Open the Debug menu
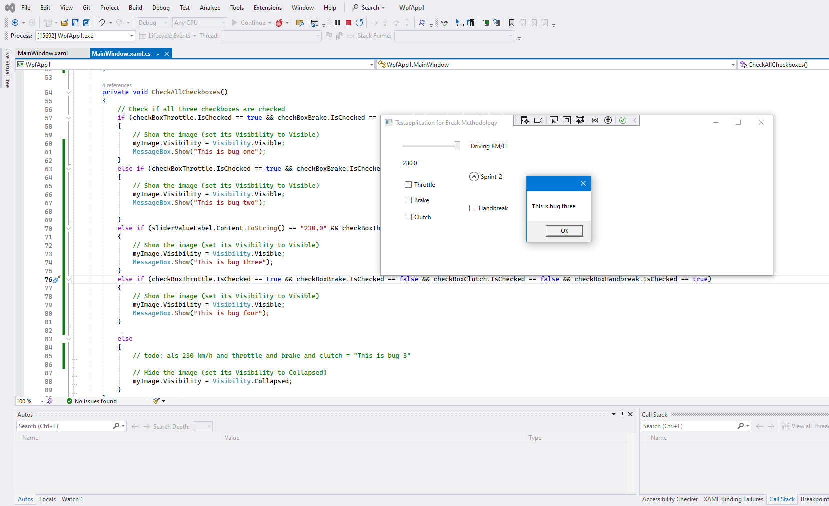This screenshot has height=506, width=829. (x=161, y=8)
